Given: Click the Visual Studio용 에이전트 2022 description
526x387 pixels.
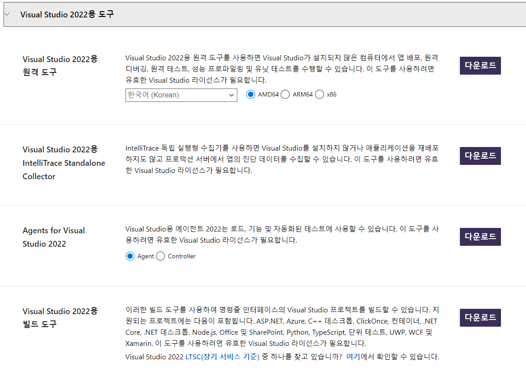Looking at the screenshot, I should click(282, 235).
